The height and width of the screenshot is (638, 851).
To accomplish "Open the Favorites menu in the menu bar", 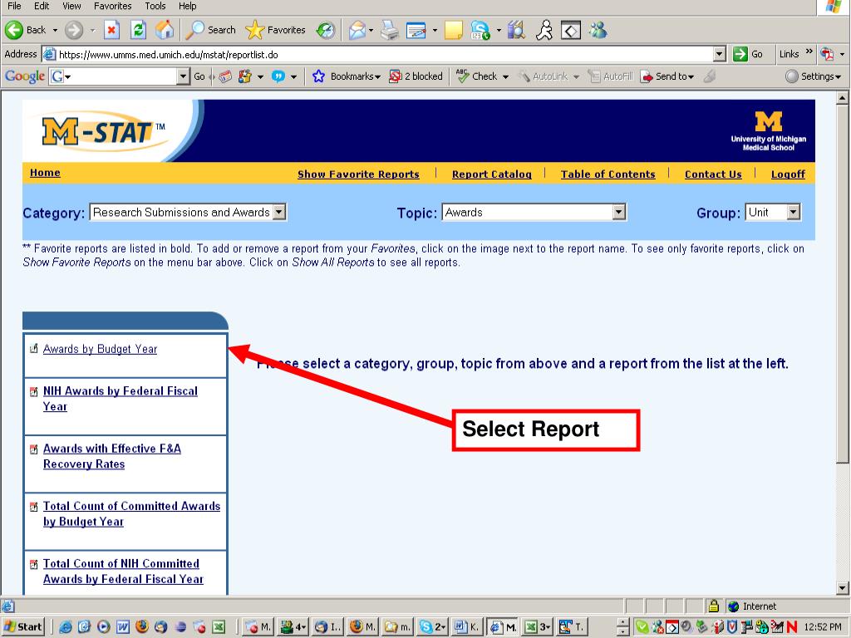I will (x=112, y=6).
